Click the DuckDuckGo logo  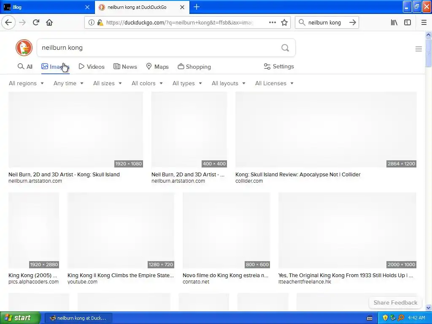point(24,48)
